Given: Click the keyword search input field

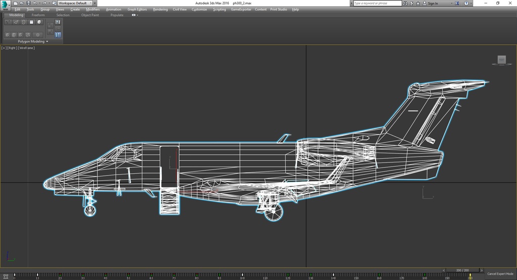Looking at the screenshot, I should tap(377, 3).
